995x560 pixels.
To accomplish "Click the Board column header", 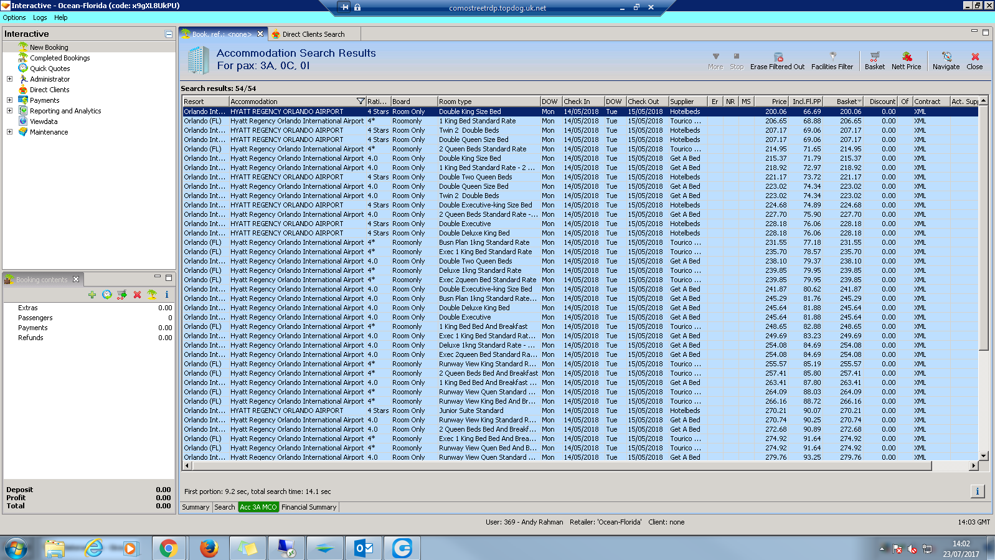I will coord(414,101).
